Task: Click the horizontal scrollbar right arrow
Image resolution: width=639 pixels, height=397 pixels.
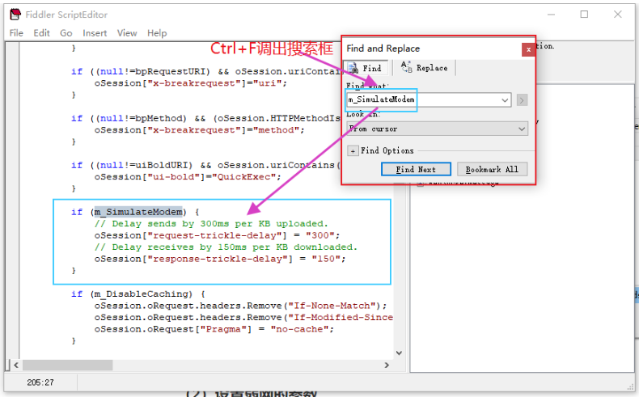Action: [x=387, y=365]
